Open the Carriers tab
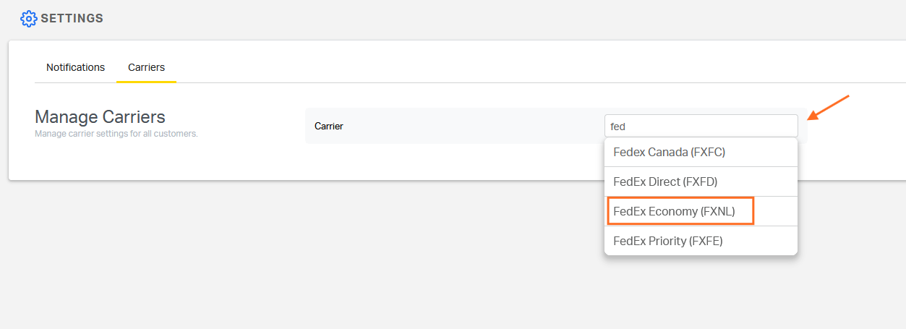Viewport: 906px width, 329px height. tap(147, 67)
